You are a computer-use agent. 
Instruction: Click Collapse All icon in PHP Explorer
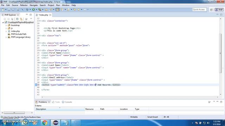tap(17, 19)
